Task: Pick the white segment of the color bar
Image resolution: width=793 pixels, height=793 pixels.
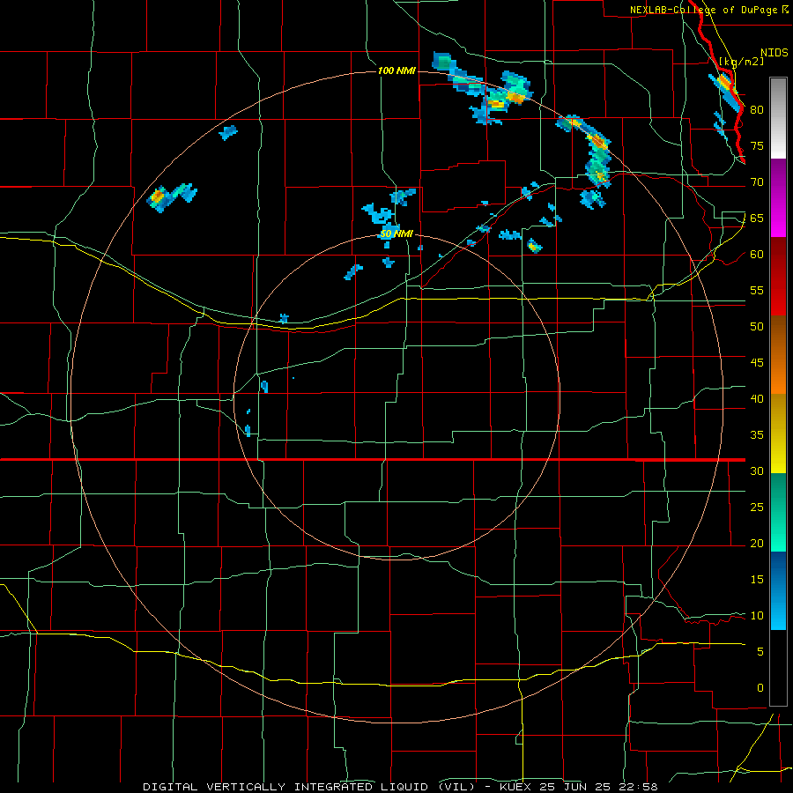Action: pos(778,118)
